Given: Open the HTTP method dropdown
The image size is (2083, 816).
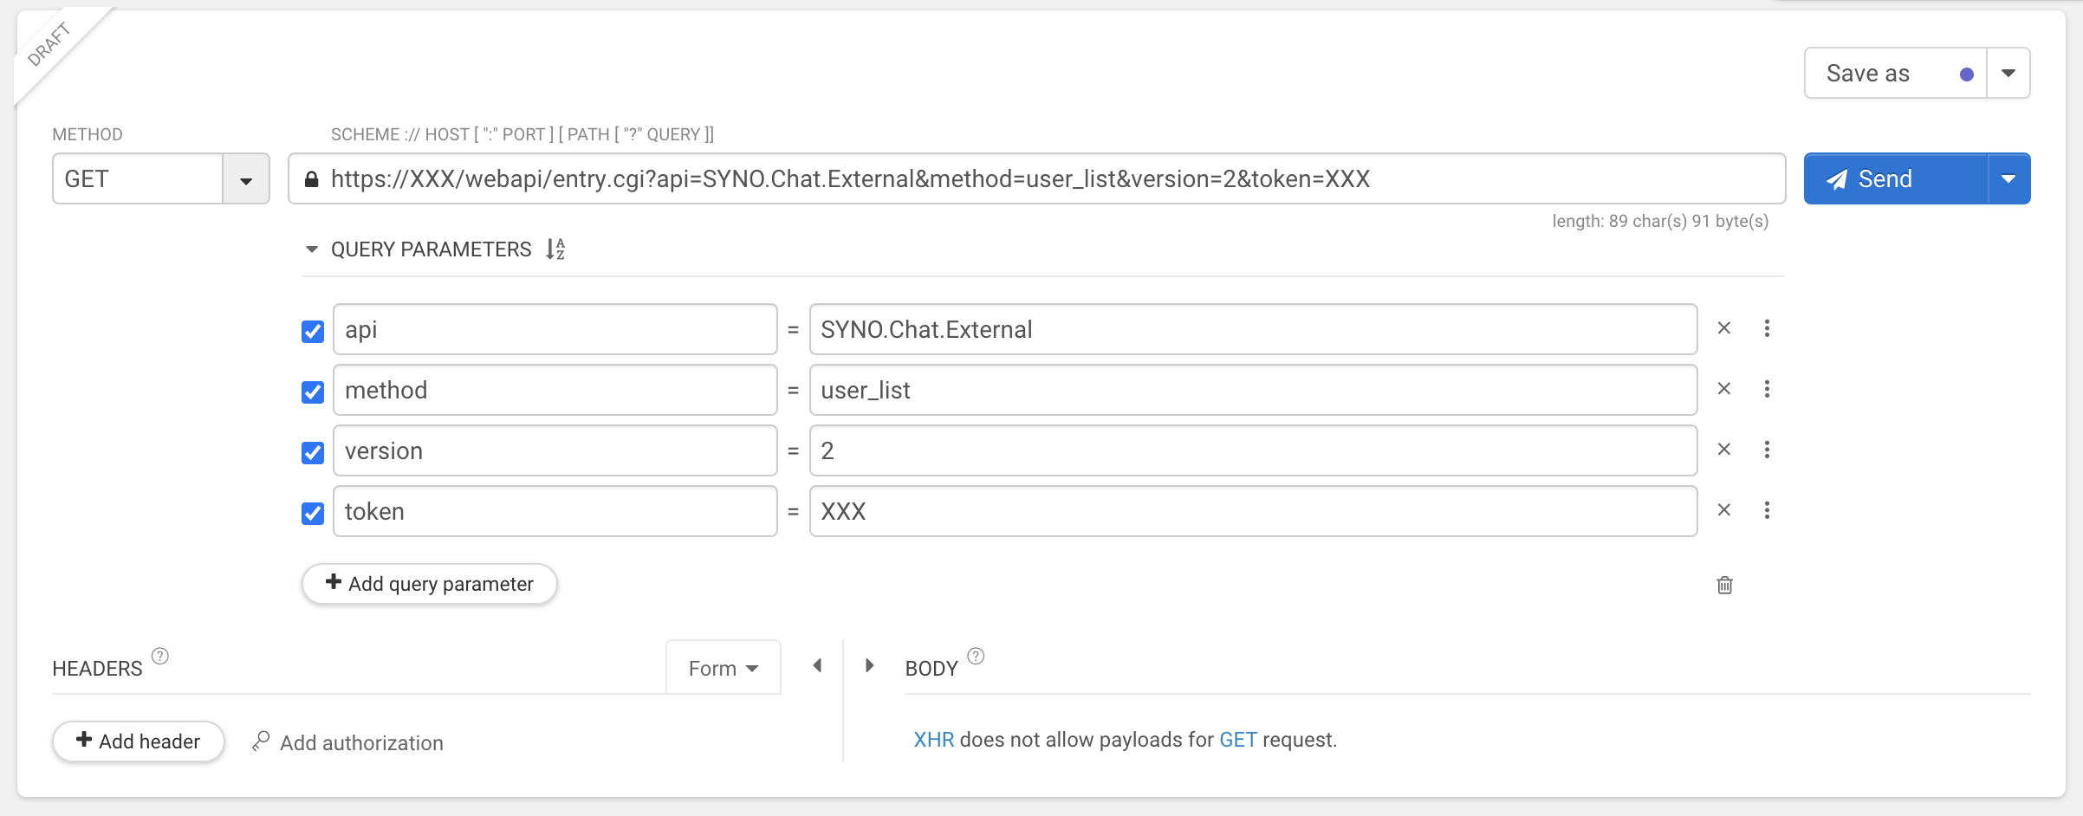Looking at the screenshot, I should 246,179.
